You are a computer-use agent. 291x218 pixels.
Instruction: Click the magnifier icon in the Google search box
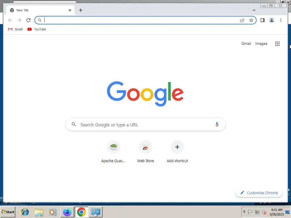tap(74, 124)
